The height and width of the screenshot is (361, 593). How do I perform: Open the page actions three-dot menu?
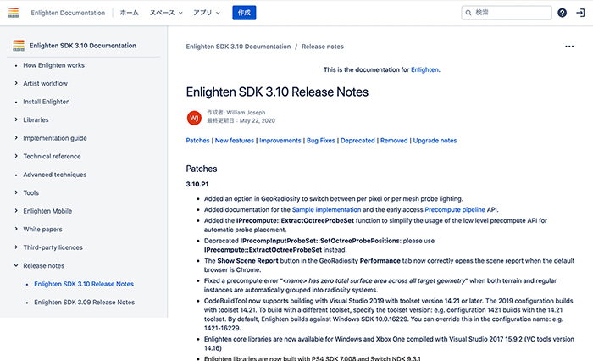569,47
